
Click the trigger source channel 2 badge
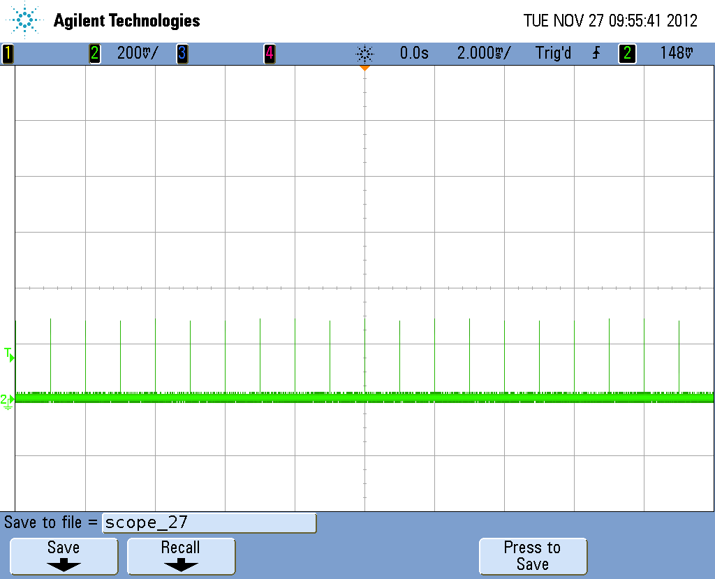(x=627, y=53)
